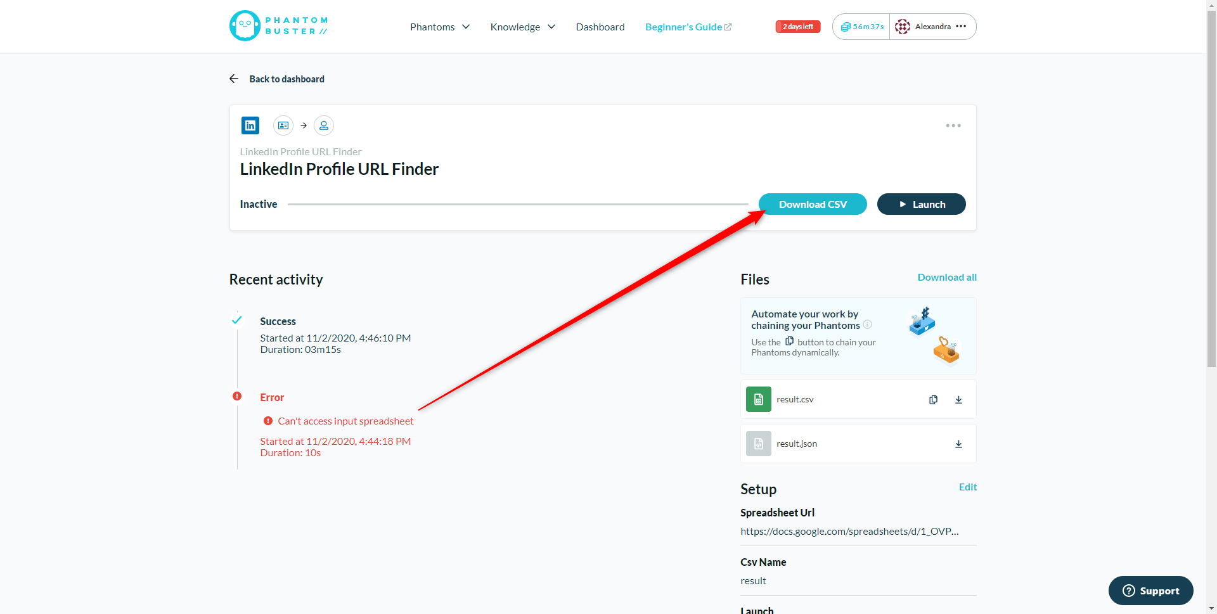
Task: Open the Phantoms dropdown menu
Action: 440,27
